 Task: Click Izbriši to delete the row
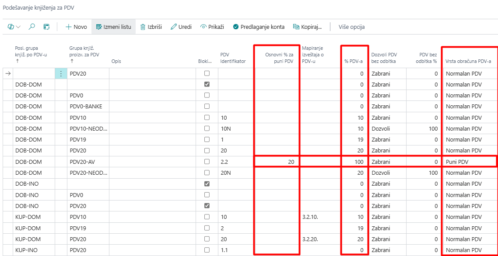pos(151,27)
